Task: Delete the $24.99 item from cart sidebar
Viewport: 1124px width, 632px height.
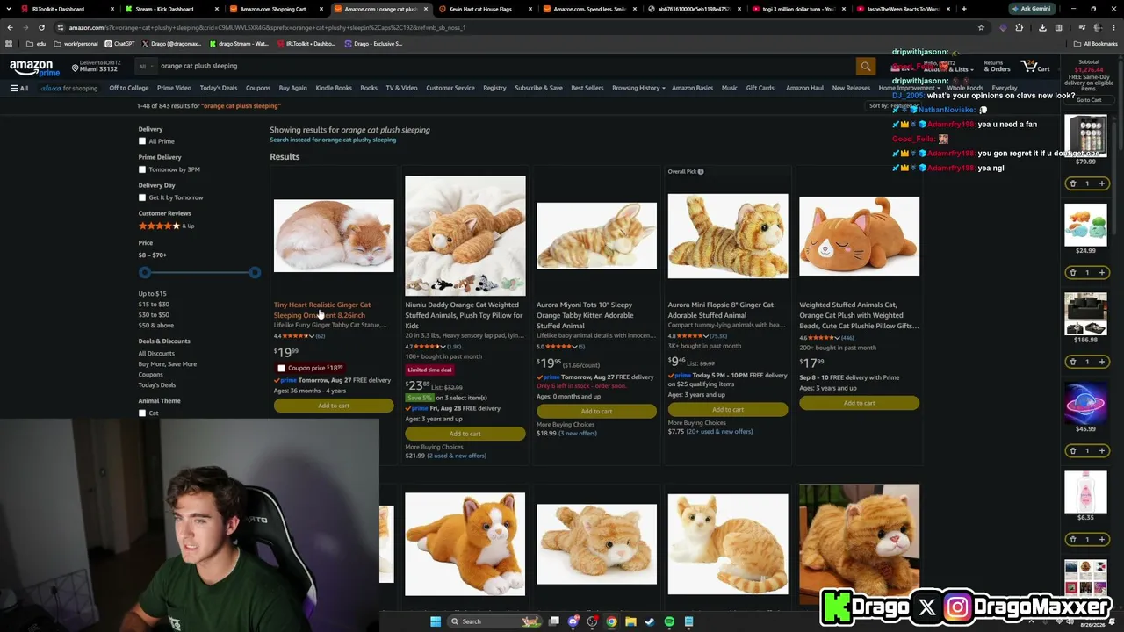Action: point(1072,272)
